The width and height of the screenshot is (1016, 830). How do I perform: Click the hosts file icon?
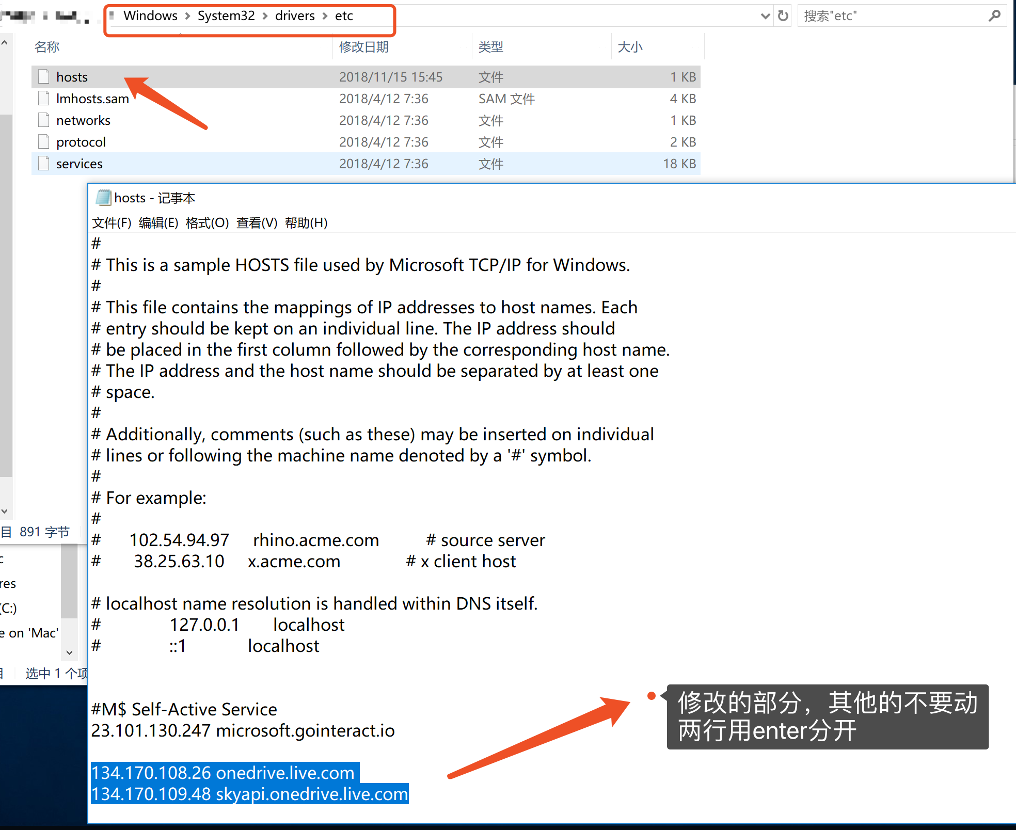(x=44, y=76)
